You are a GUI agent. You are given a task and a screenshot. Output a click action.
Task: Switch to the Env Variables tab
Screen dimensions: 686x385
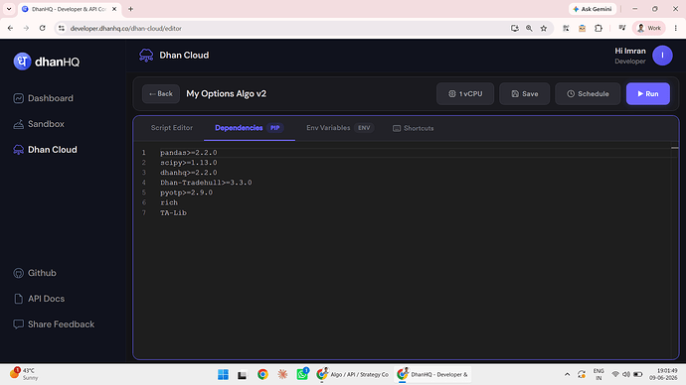coord(339,128)
